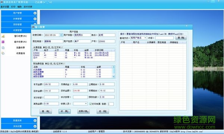This screenshot has width=224, height=134.
Task: Click the 张数 copies field
Action: click(111, 104)
